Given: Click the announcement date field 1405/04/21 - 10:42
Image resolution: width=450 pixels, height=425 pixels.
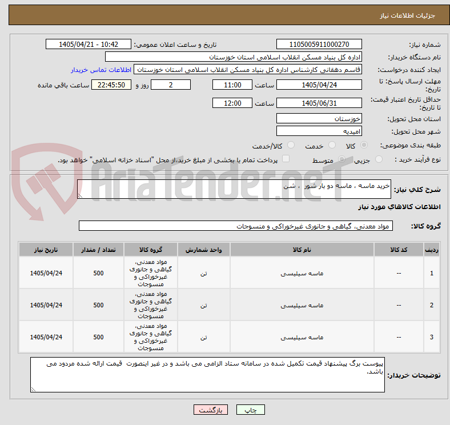Looking at the screenshot, I should tap(89, 44).
